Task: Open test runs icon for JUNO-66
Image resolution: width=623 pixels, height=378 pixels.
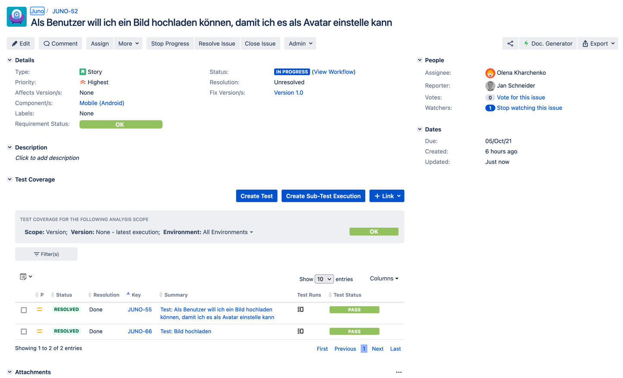Action: pos(300,331)
